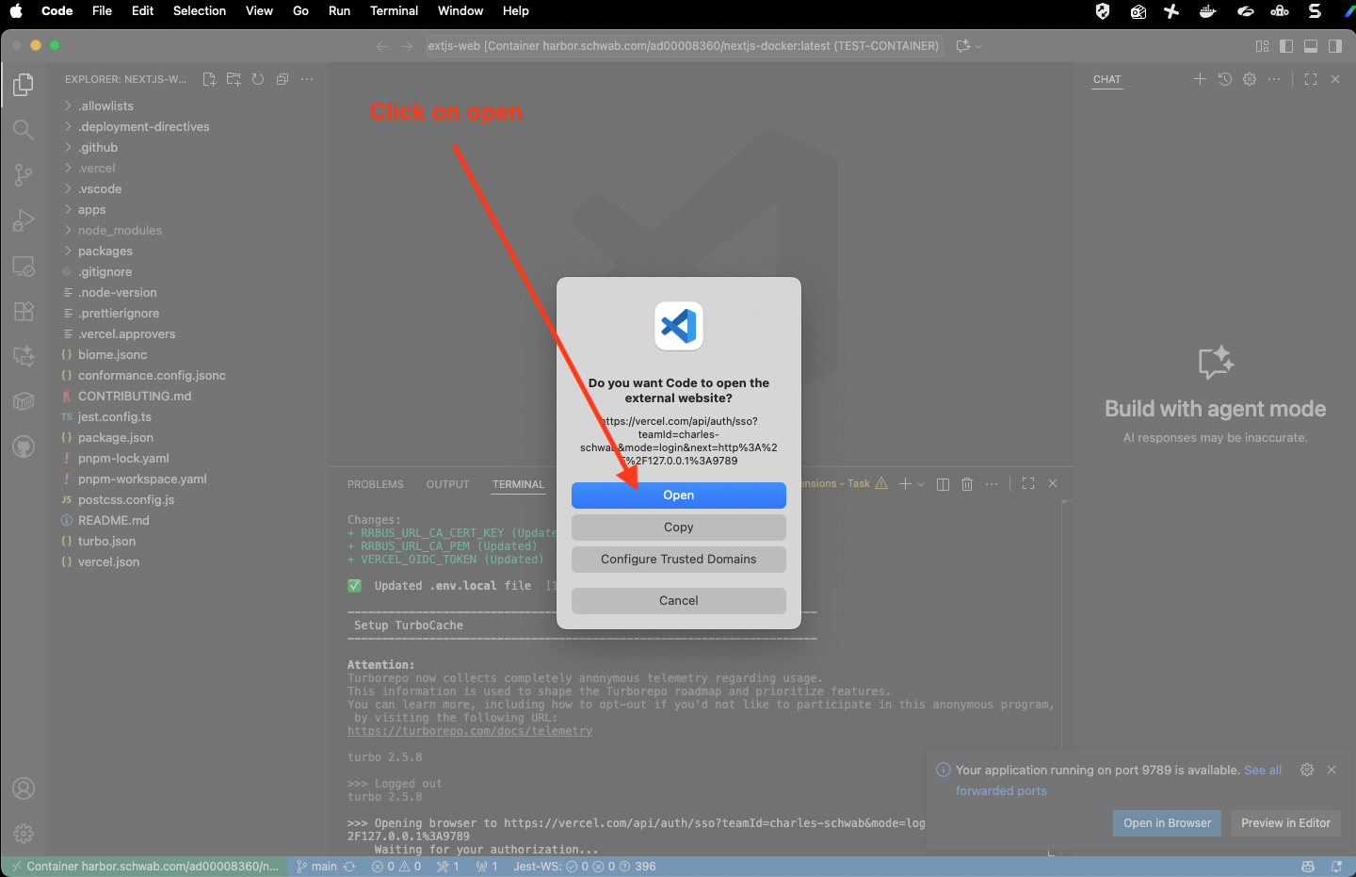The width and height of the screenshot is (1356, 877).
Task: Open chat history in the Chat panel
Action: point(1224,79)
